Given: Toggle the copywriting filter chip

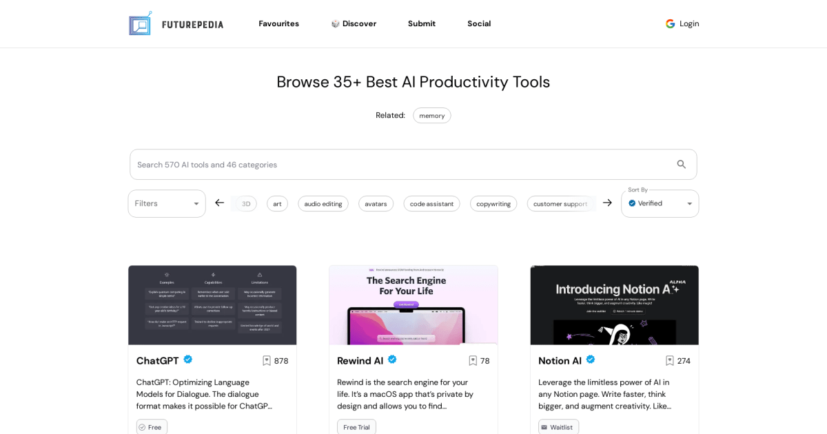Looking at the screenshot, I should (x=493, y=203).
